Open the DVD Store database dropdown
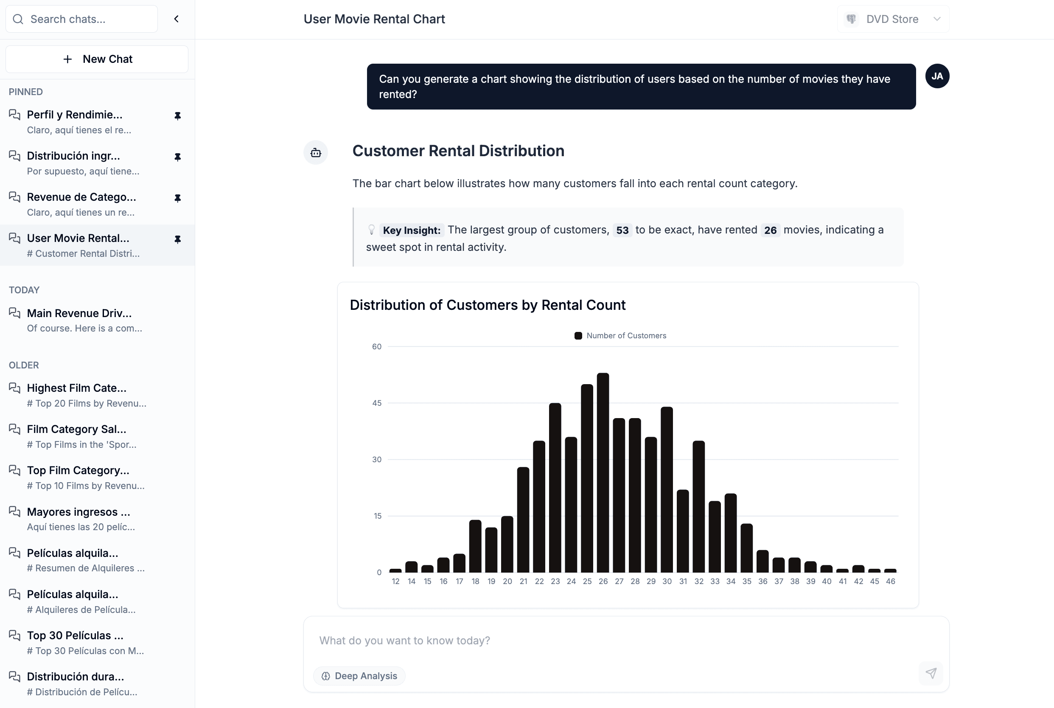This screenshot has width=1054, height=708. coord(891,19)
